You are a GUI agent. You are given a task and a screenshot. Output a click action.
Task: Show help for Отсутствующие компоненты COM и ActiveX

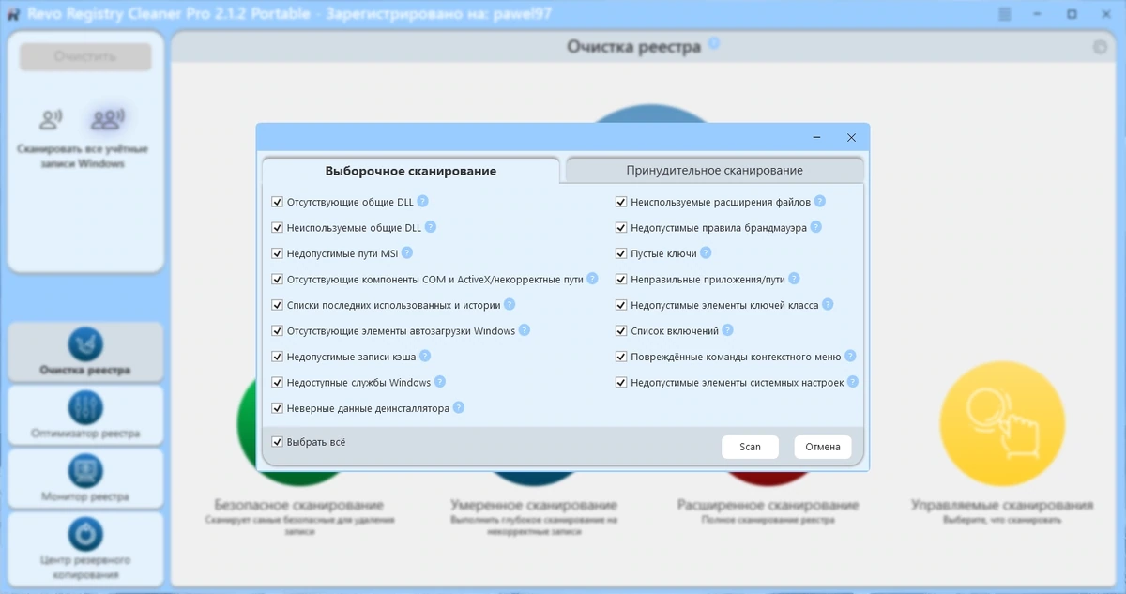click(x=593, y=279)
